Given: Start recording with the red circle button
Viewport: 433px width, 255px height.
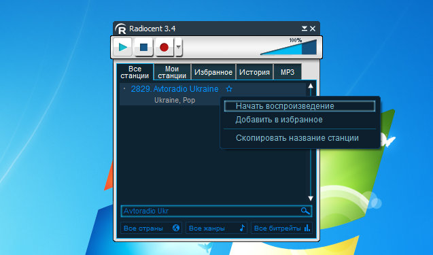Looking at the screenshot, I should (164, 47).
